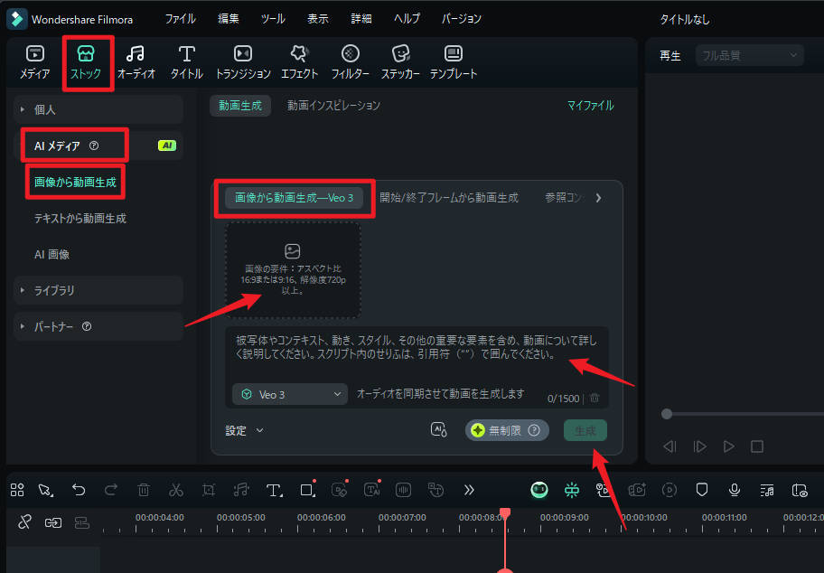Image resolution: width=824 pixels, height=573 pixels.
Task: Select AI メディア in the sidebar
Action: (98, 146)
